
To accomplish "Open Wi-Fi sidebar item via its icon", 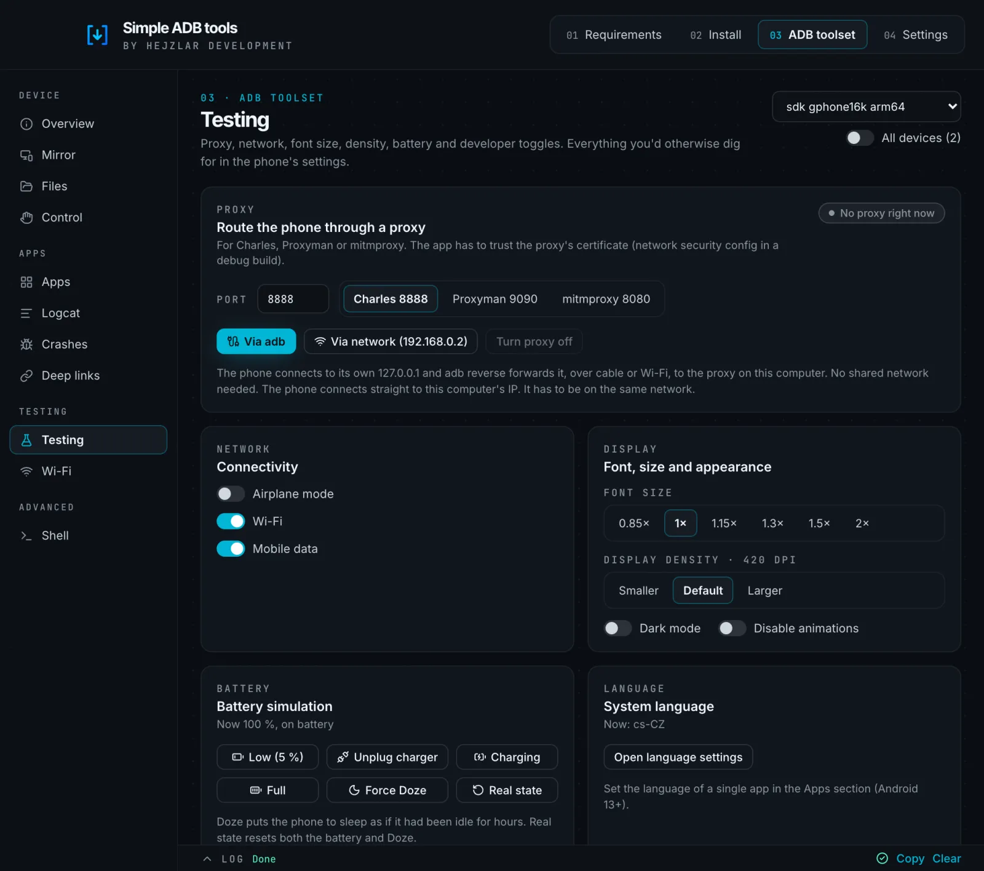I will pyautogui.click(x=26, y=471).
